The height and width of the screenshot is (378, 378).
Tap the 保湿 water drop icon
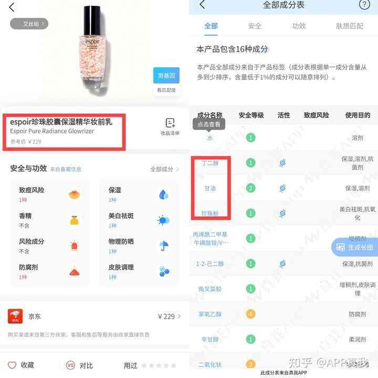coord(164,195)
